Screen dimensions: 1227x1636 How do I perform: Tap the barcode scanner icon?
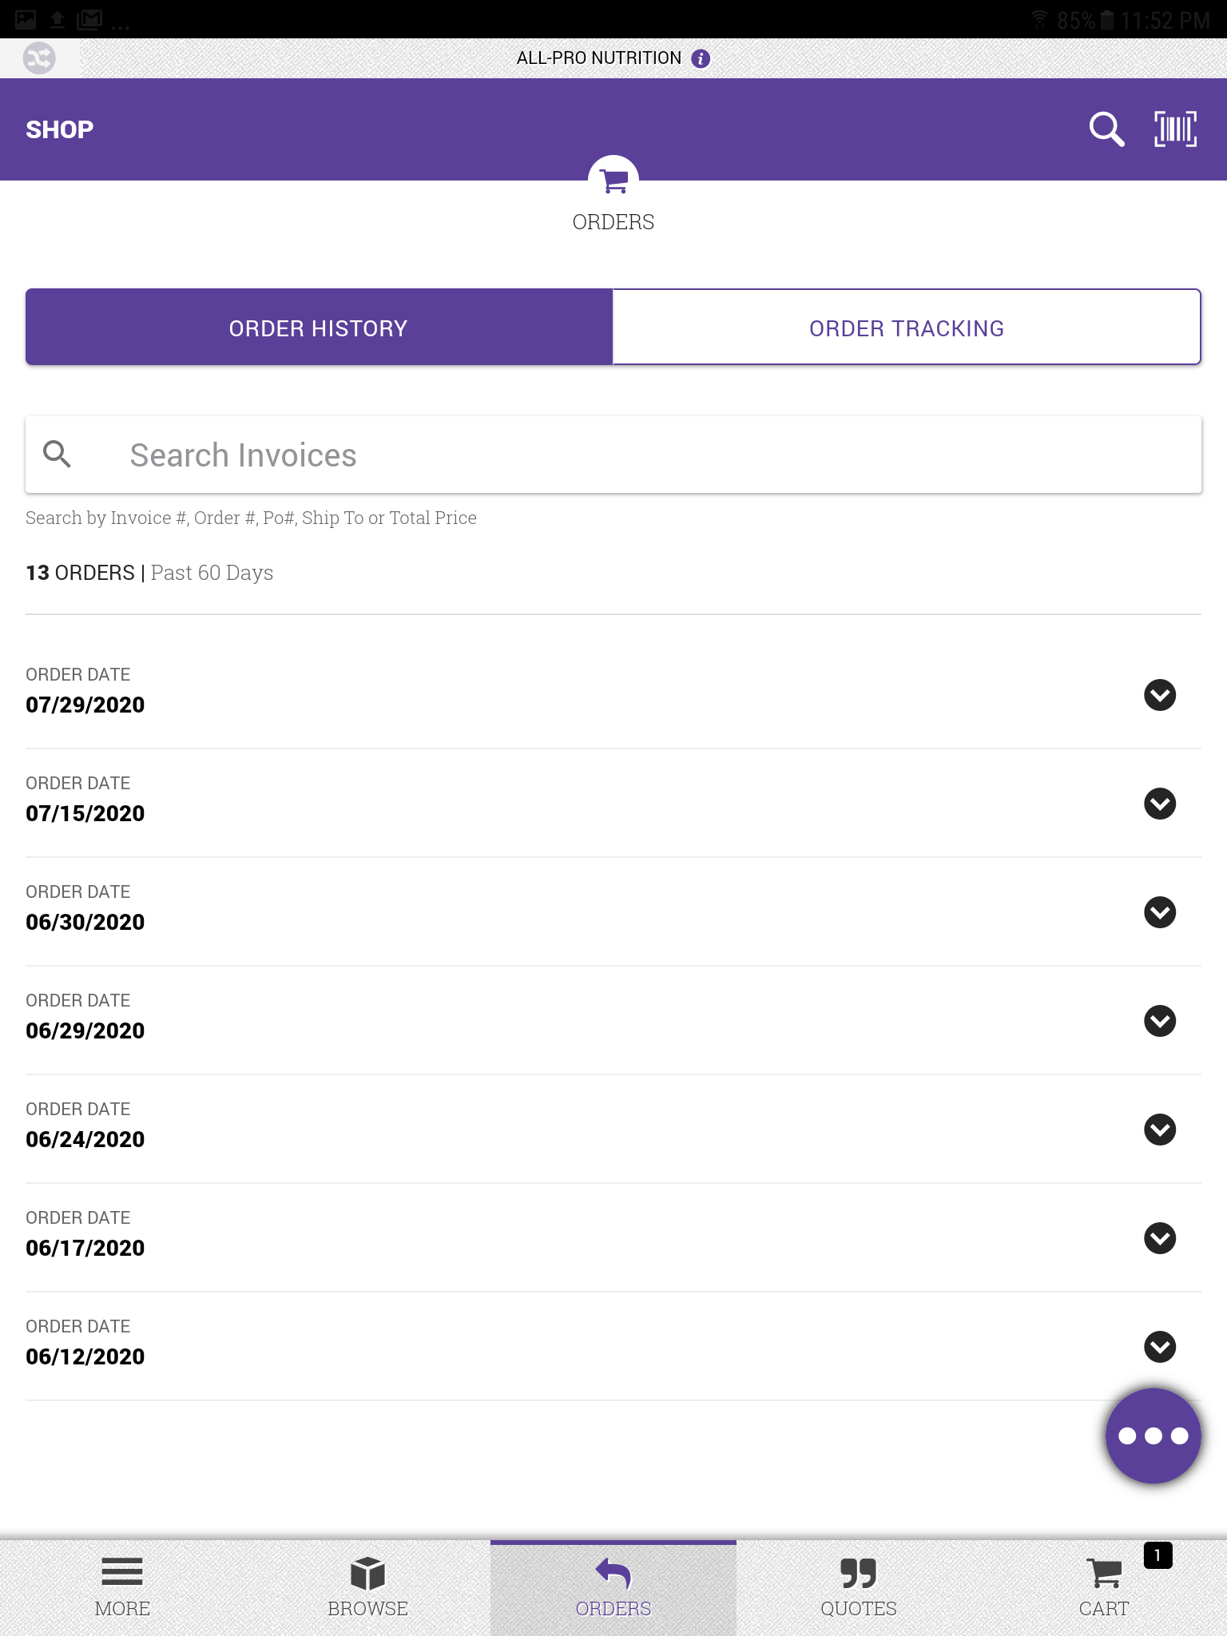tap(1175, 129)
